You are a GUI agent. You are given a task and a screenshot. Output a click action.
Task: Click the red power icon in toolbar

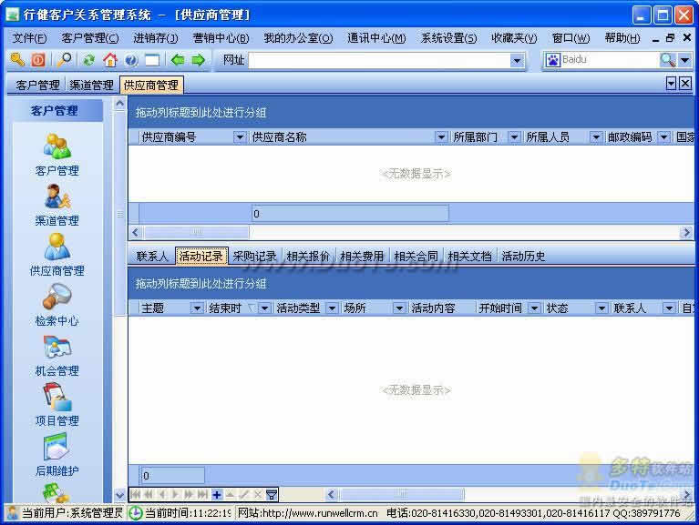click(38, 60)
